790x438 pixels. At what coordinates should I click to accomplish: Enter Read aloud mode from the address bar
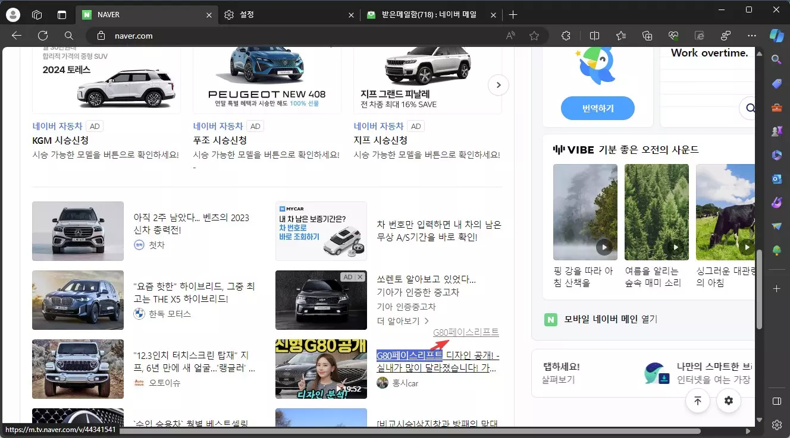click(x=509, y=35)
